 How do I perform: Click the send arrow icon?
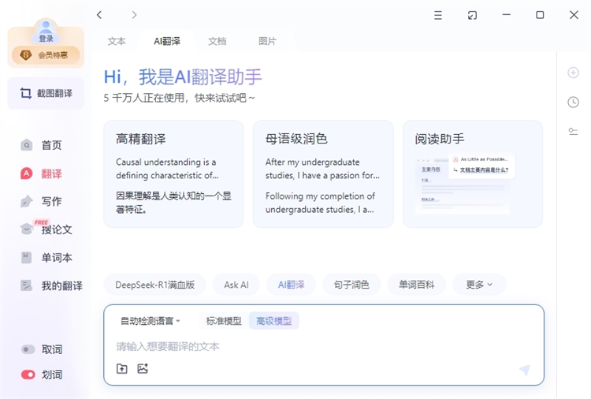point(525,370)
